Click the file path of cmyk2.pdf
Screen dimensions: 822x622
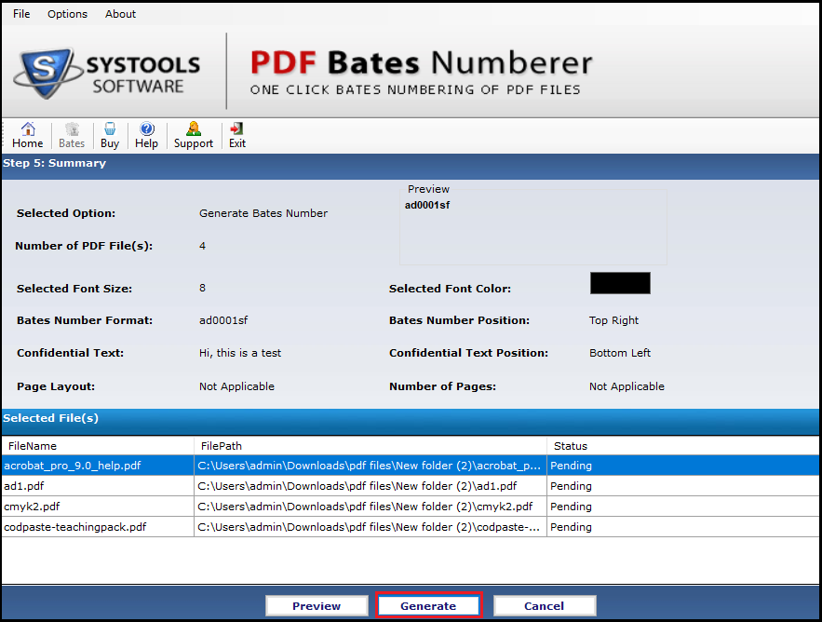pos(365,507)
